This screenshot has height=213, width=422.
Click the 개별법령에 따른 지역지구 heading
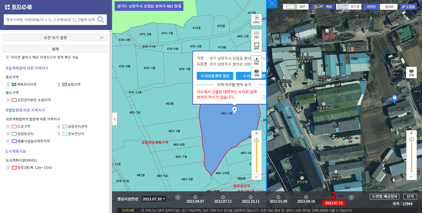coord(25,110)
